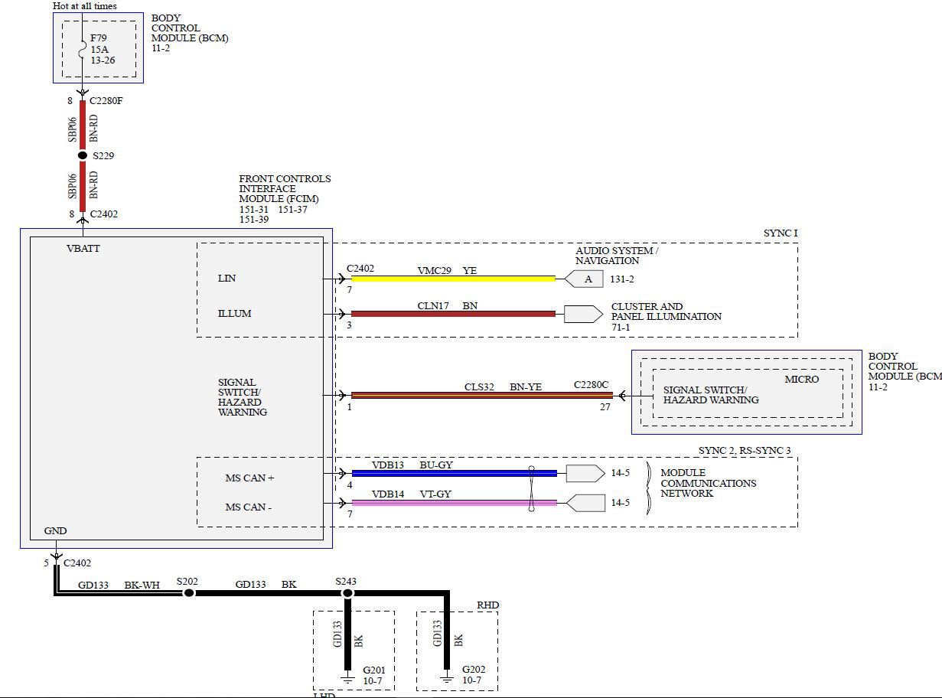Image resolution: width=942 pixels, height=698 pixels.
Task: Select the FRONT CONTROLS INTERFACE MODULE label
Action: 284,188
